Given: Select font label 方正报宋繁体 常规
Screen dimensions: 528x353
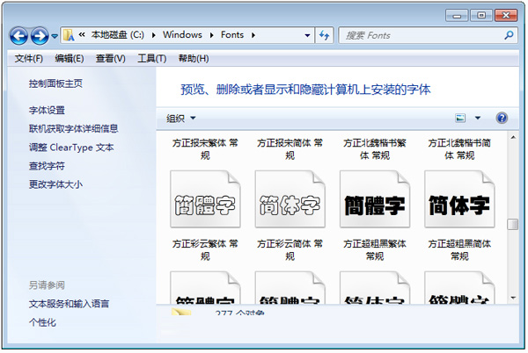Looking at the screenshot, I should pos(205,149).
